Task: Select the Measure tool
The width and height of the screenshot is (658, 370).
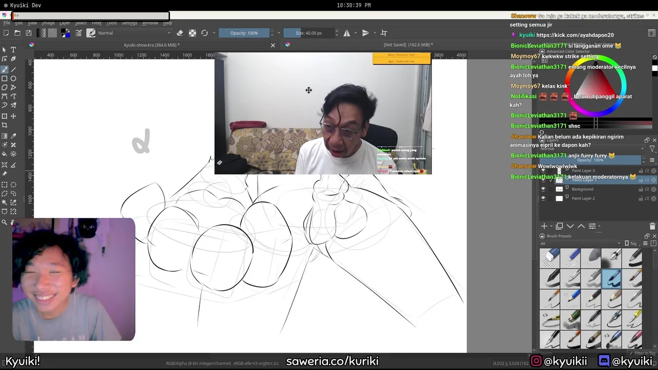Action: [13, 165]
